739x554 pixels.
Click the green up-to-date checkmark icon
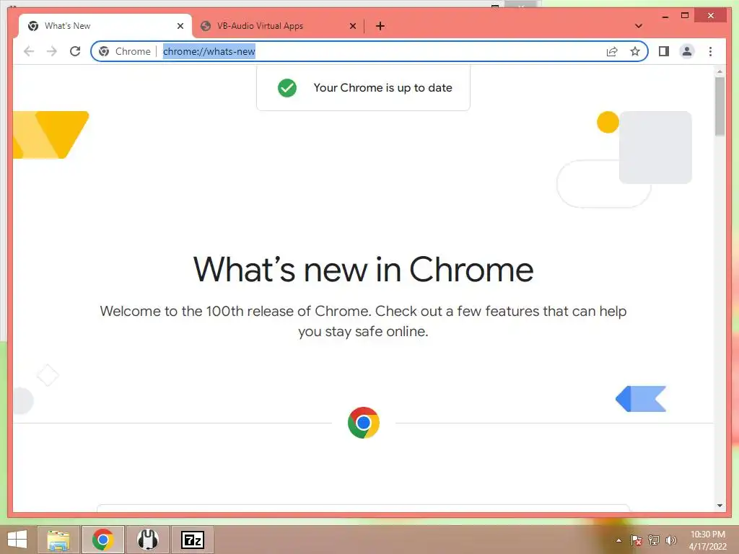coord(287,87)
